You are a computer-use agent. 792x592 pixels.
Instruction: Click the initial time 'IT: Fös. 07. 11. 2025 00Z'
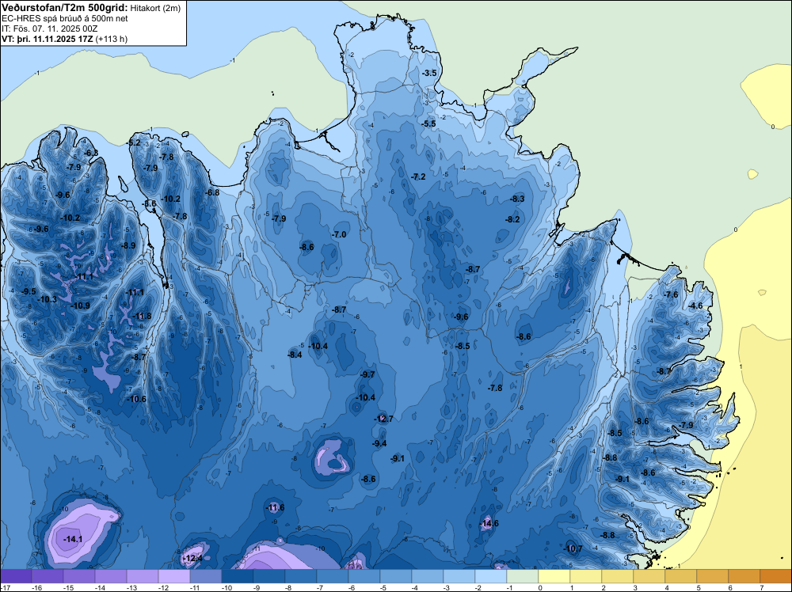[x=49, y=28]
